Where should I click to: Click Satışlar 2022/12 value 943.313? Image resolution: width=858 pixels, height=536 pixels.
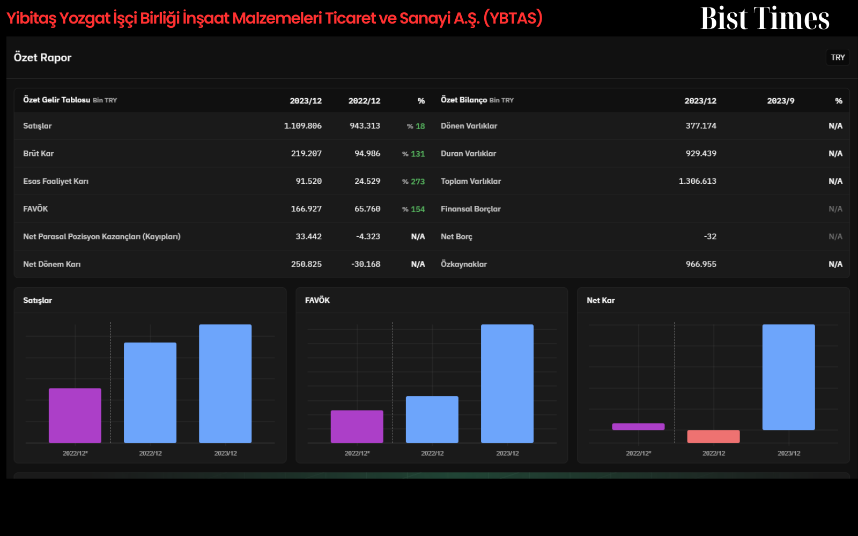(x=365, y=126)
